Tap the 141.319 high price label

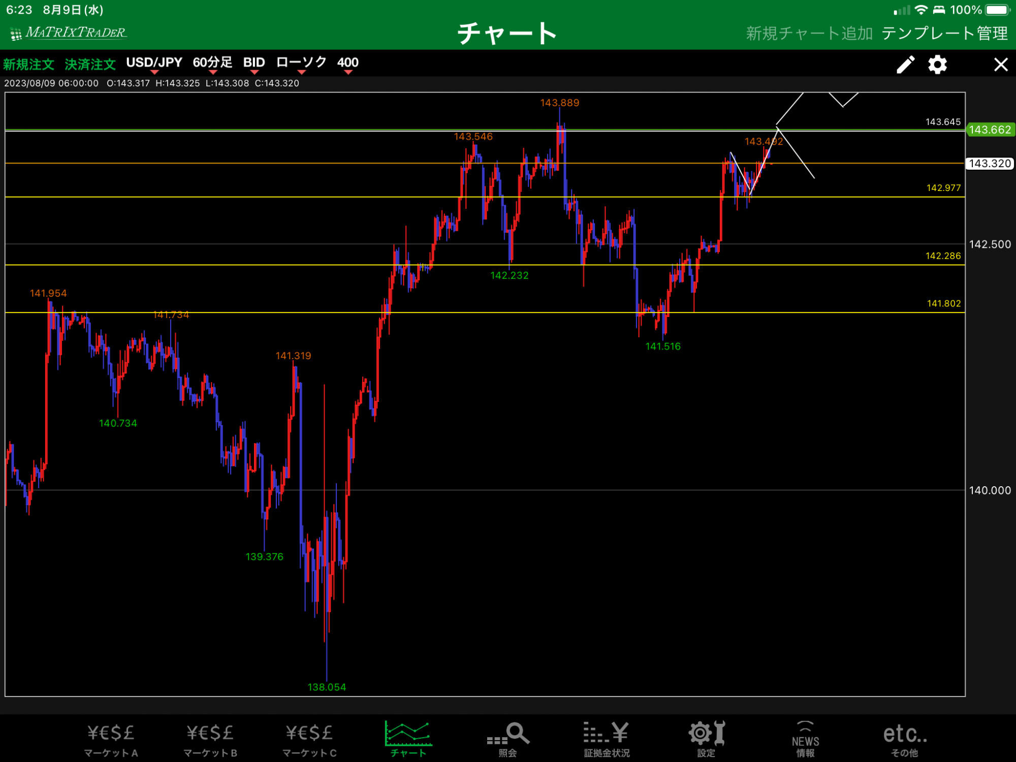click(293, 356)
